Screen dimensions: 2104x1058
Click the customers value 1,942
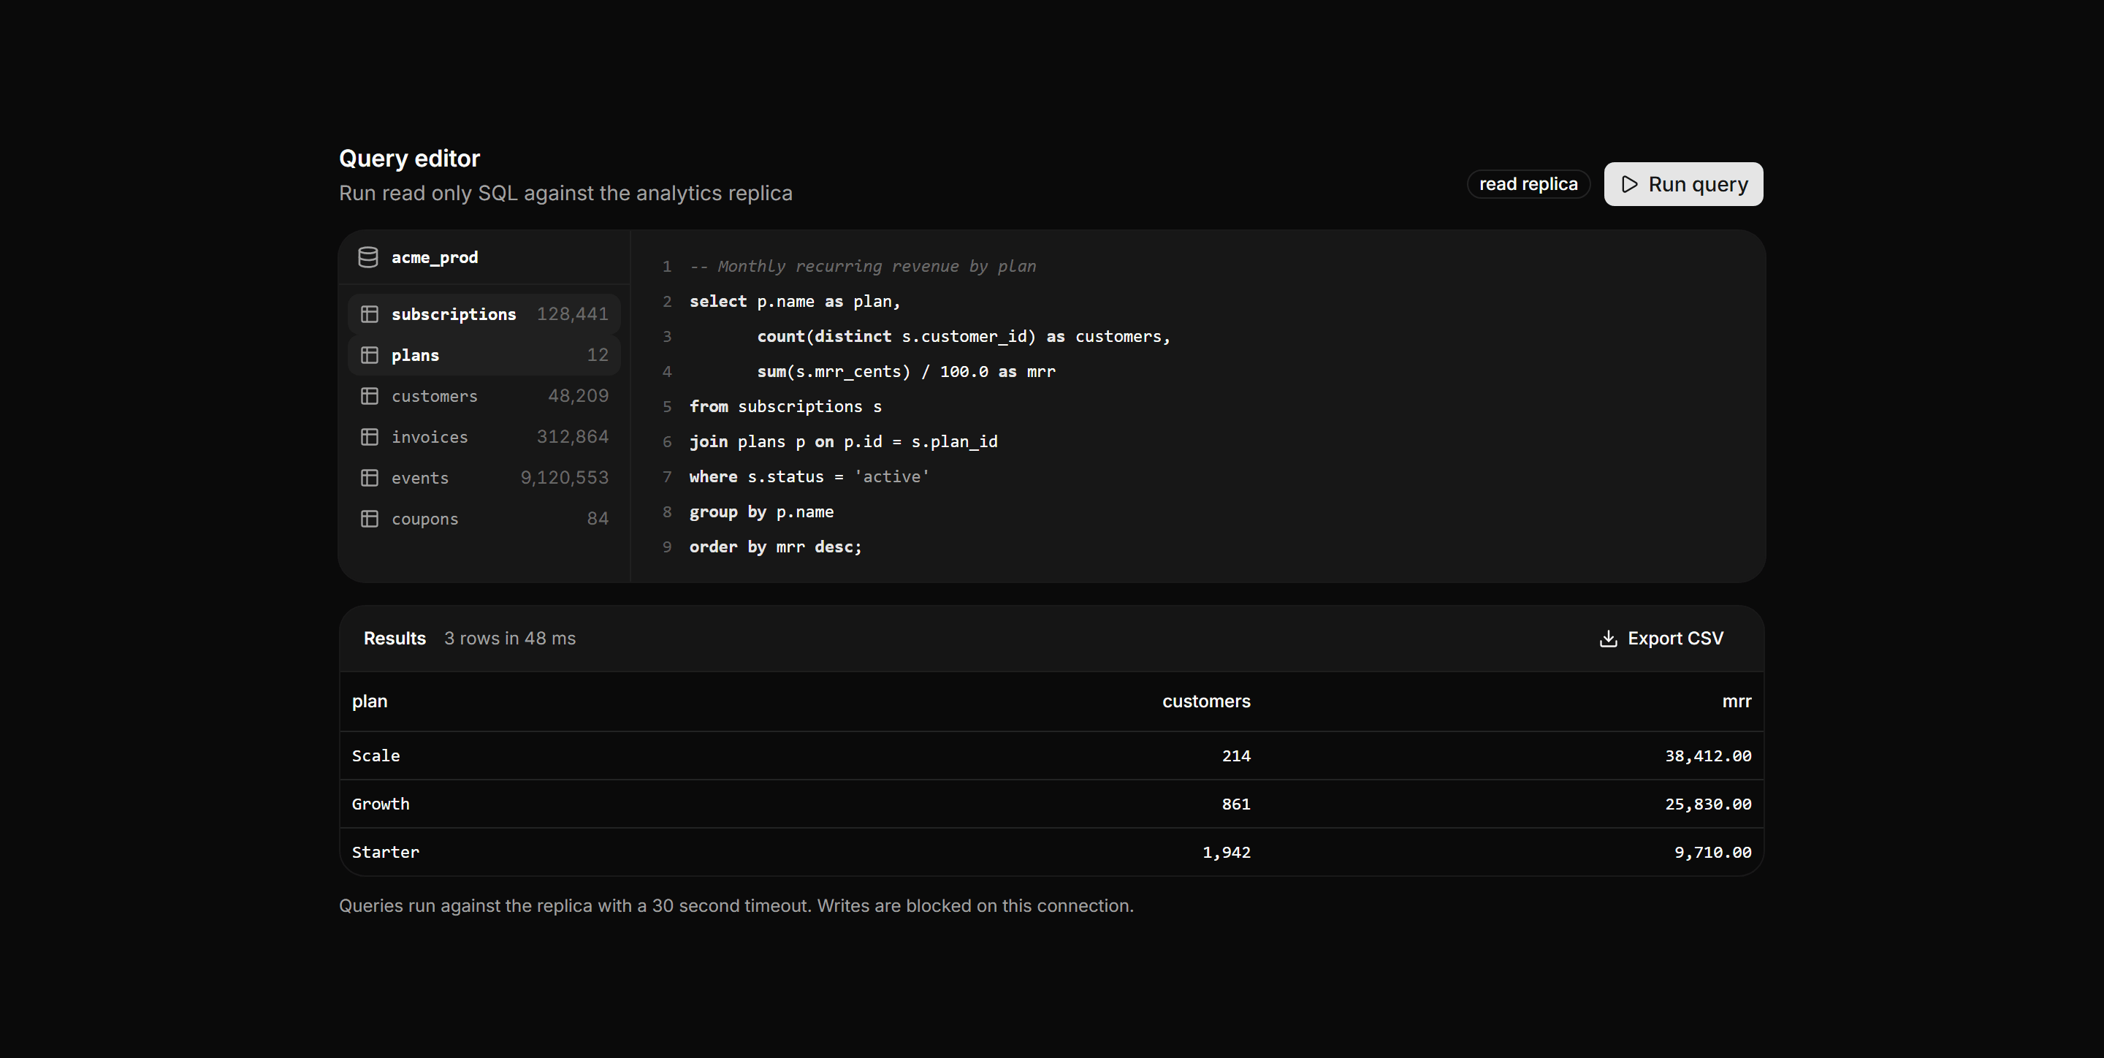pyautogui.click(x=1226, y=852)
